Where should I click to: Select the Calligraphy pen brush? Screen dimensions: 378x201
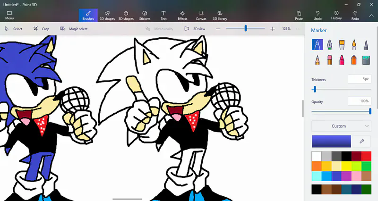329,44
